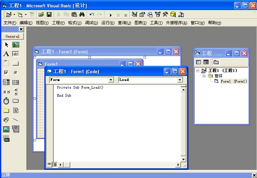The height and width of the screenshot is (178, 257).
Task: Select the OLE container tool
Action: tap(6, 139)
